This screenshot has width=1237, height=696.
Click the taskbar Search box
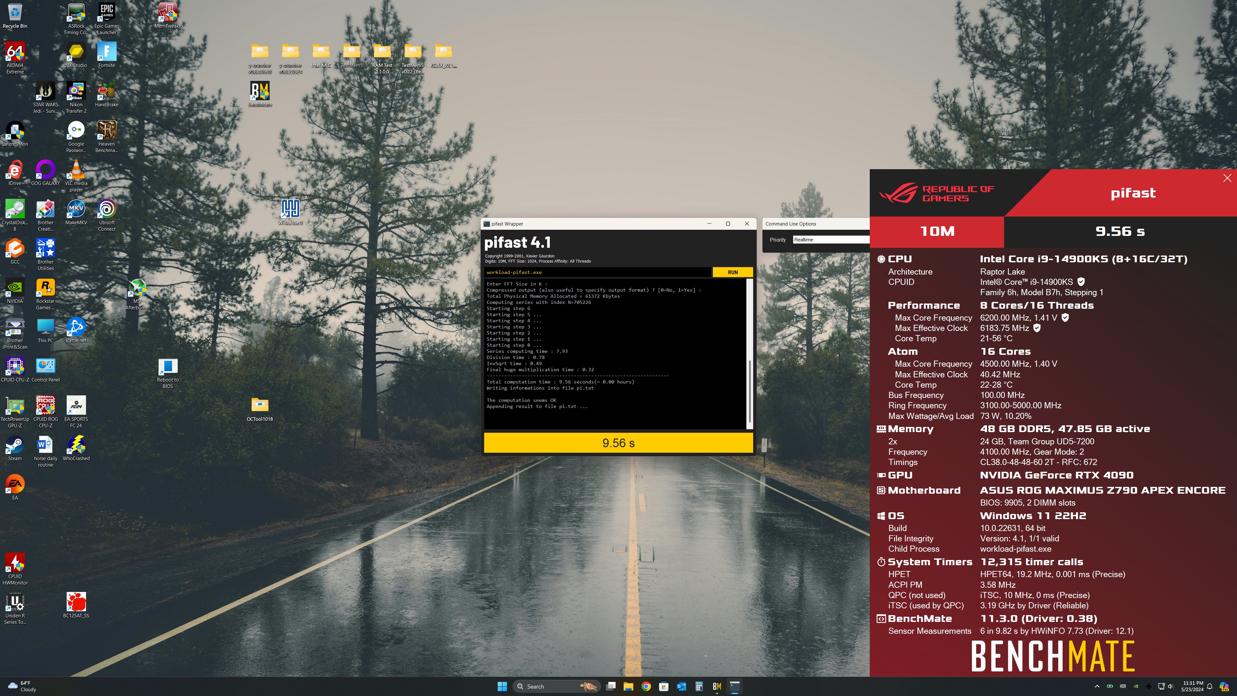[x=556, y=686]
